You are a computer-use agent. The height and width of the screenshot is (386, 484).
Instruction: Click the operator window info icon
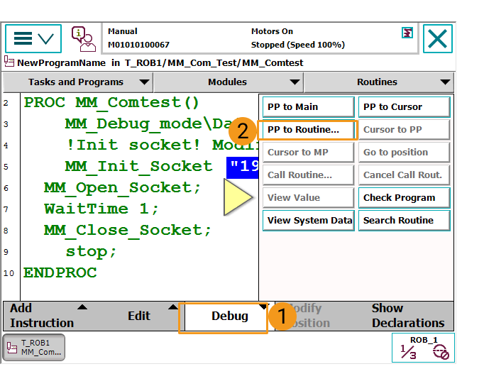(84, 38)
